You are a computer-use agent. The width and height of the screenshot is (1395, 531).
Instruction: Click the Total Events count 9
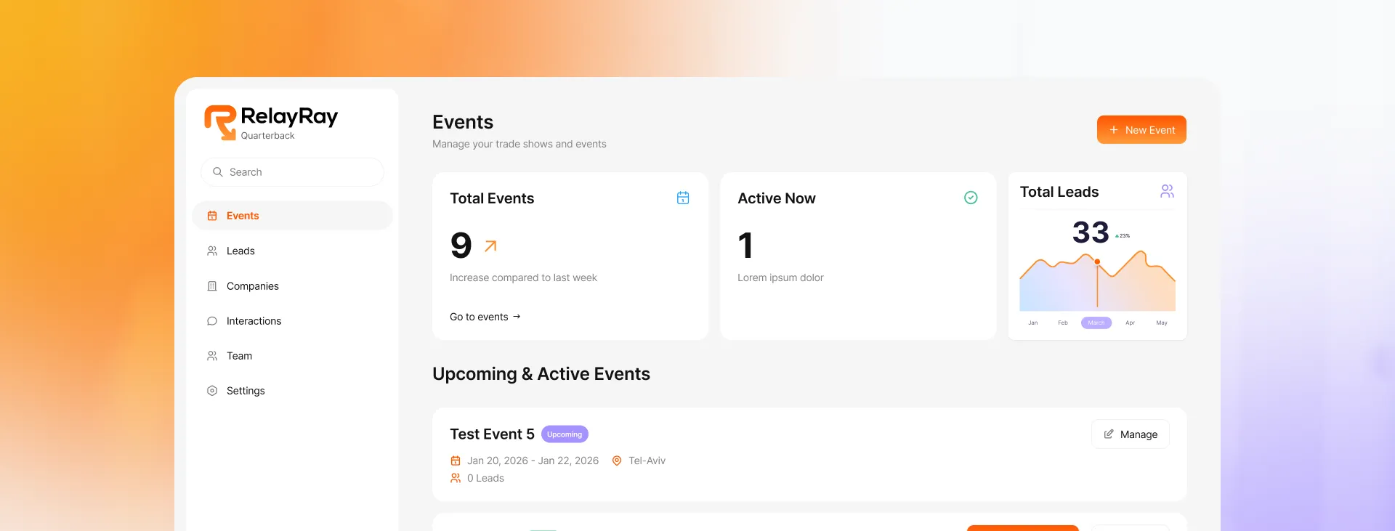(461, 246)
